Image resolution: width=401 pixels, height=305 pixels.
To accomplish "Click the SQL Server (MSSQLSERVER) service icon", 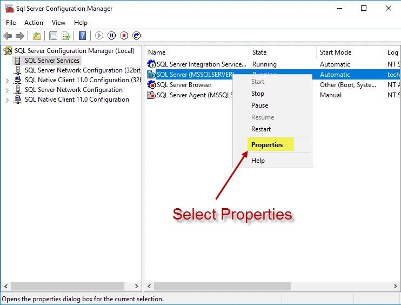I will click(151, 75).
